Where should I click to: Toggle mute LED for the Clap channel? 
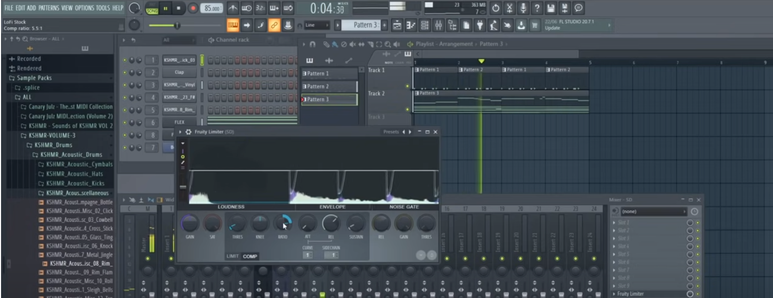124,73
